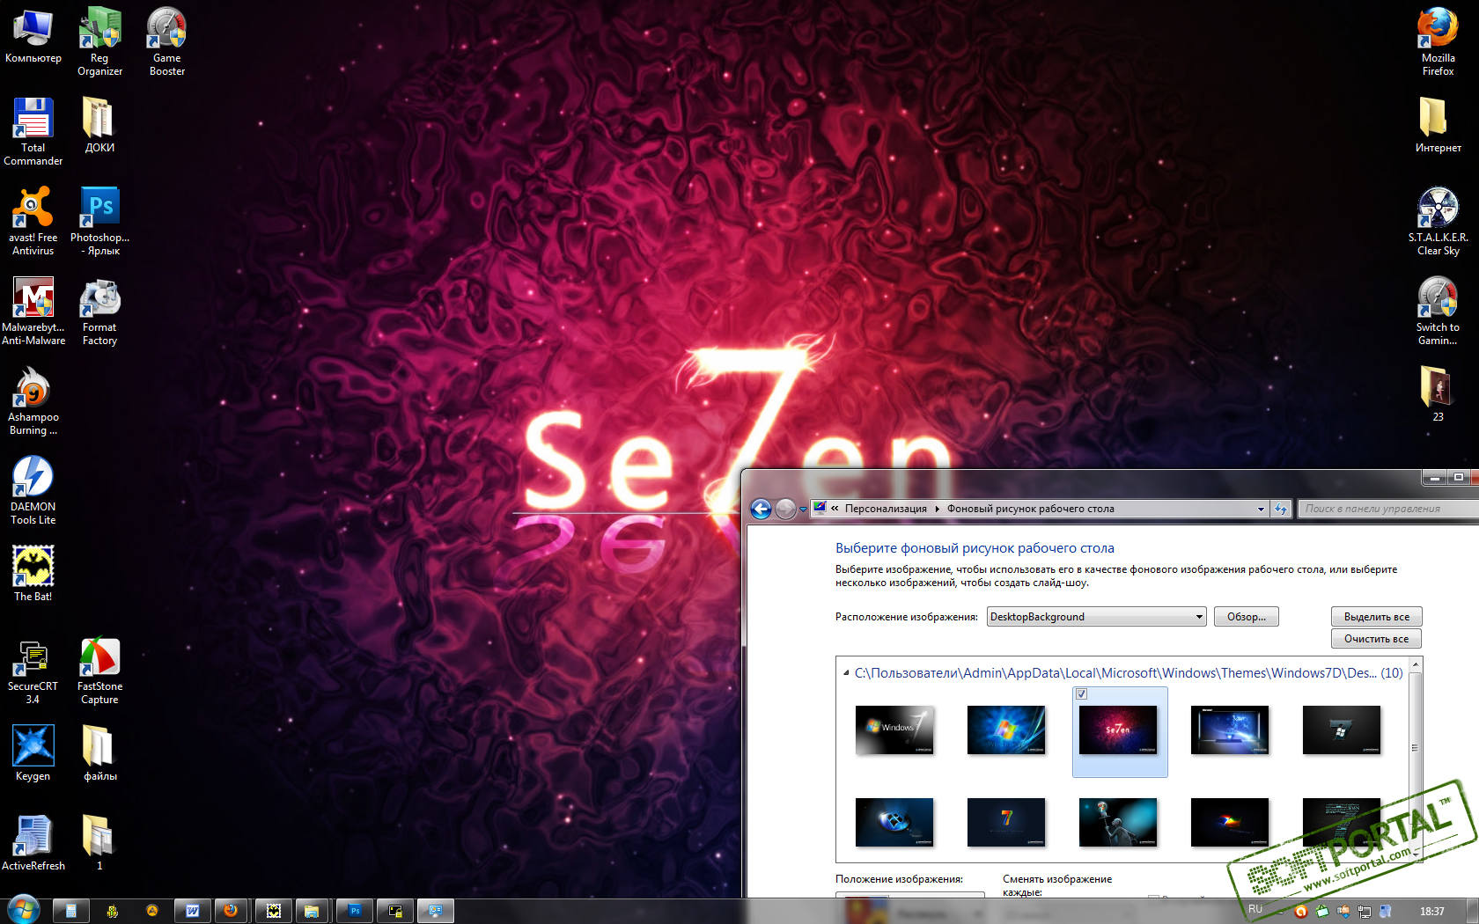Click the search control panel field
The width and height of the screenshot is (1479, 924).
click(x=1388, y=509)
